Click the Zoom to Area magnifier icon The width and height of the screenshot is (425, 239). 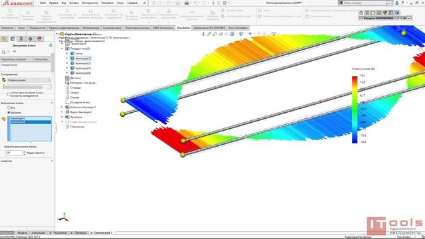coord(215,34)
